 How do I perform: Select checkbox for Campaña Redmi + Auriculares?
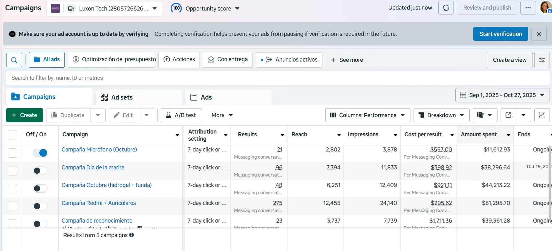(12, 206)
